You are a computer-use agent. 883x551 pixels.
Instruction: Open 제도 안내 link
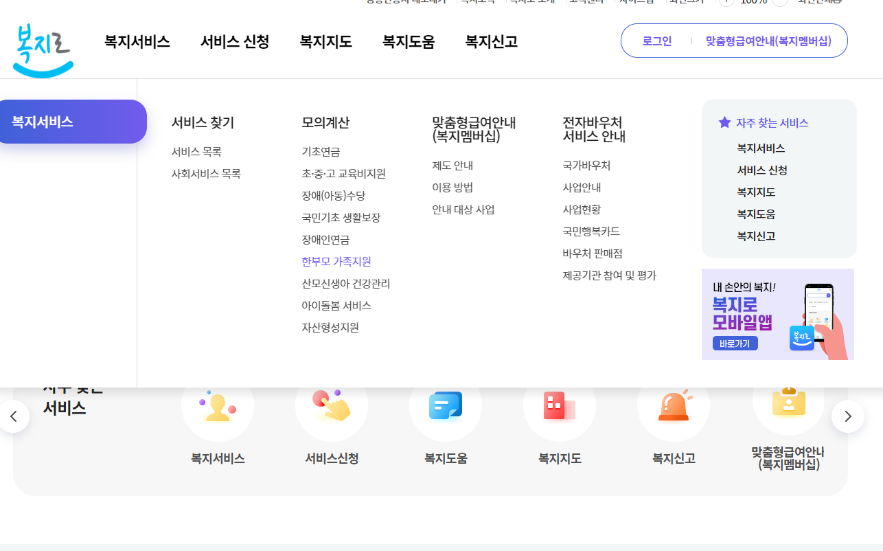[452, 165]
